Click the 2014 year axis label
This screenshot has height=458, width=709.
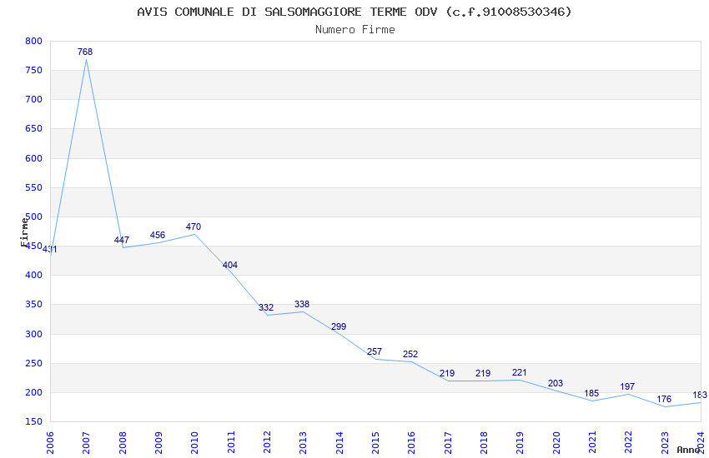coord(339,443)
